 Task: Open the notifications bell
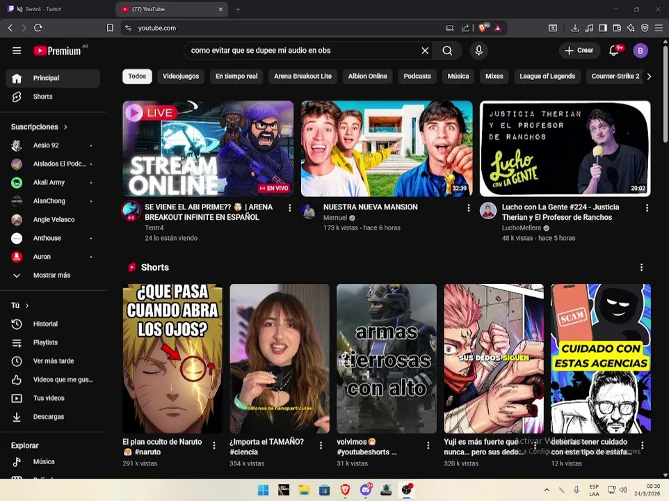point(614,50)
